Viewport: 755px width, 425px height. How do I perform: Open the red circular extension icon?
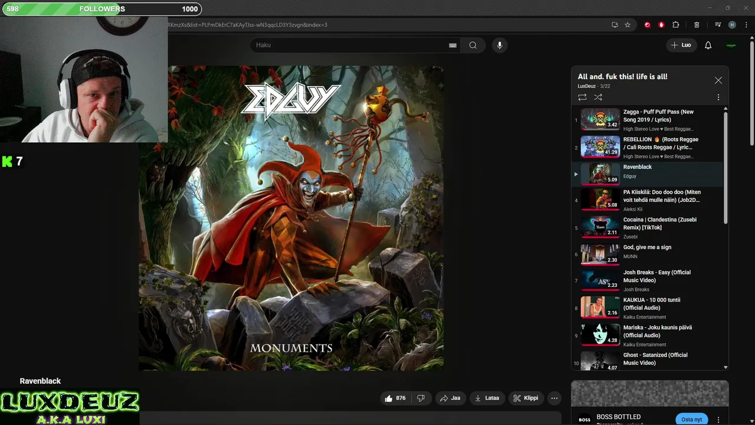click(647, 25)
